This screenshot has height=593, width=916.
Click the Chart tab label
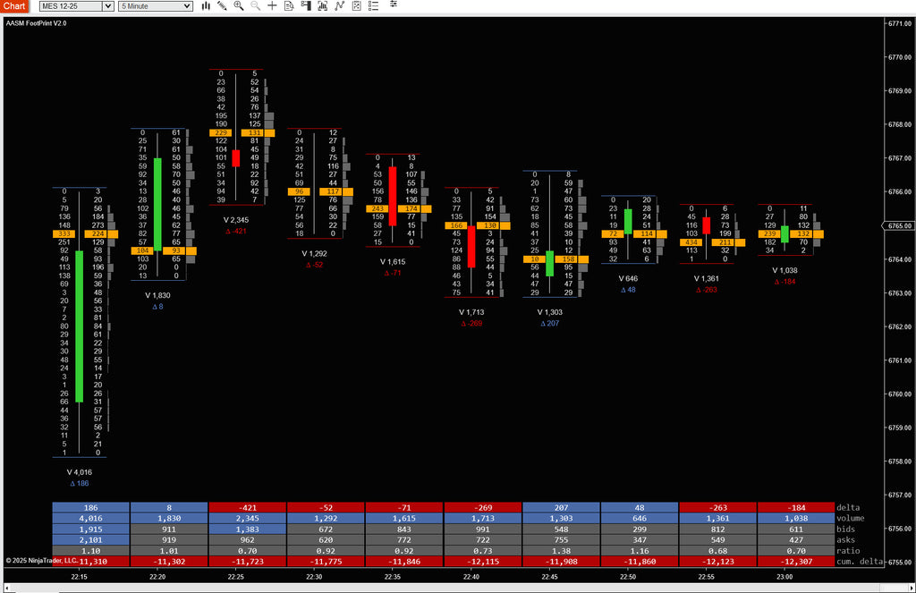14,6
